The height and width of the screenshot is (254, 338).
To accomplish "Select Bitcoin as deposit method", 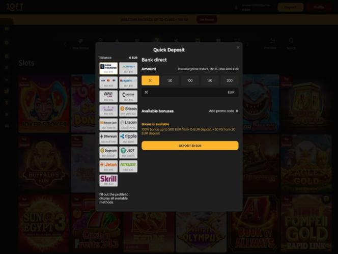I will pyautogui.click(x=128, y=110).
